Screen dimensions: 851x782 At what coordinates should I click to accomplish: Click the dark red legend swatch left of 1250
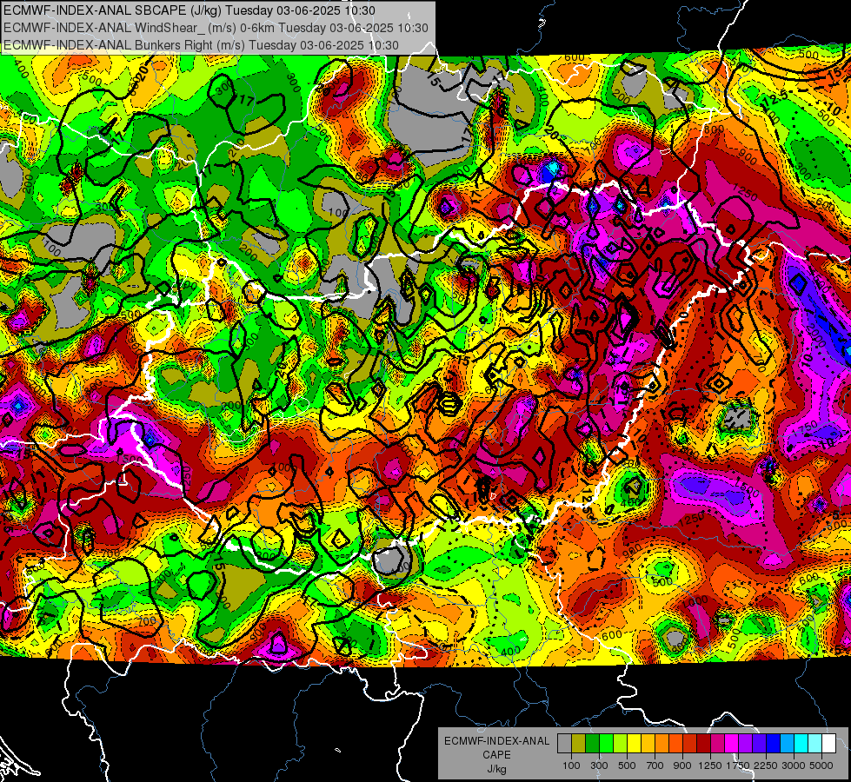pos(703,743)
